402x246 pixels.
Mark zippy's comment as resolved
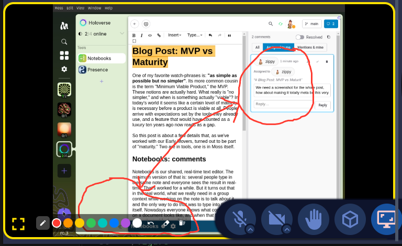tap(317, 62)
